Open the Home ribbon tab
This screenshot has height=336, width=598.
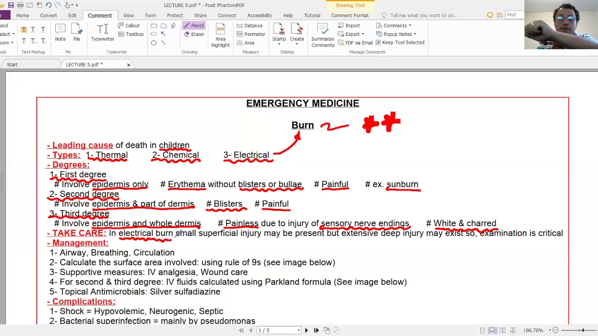pos(22,15)
